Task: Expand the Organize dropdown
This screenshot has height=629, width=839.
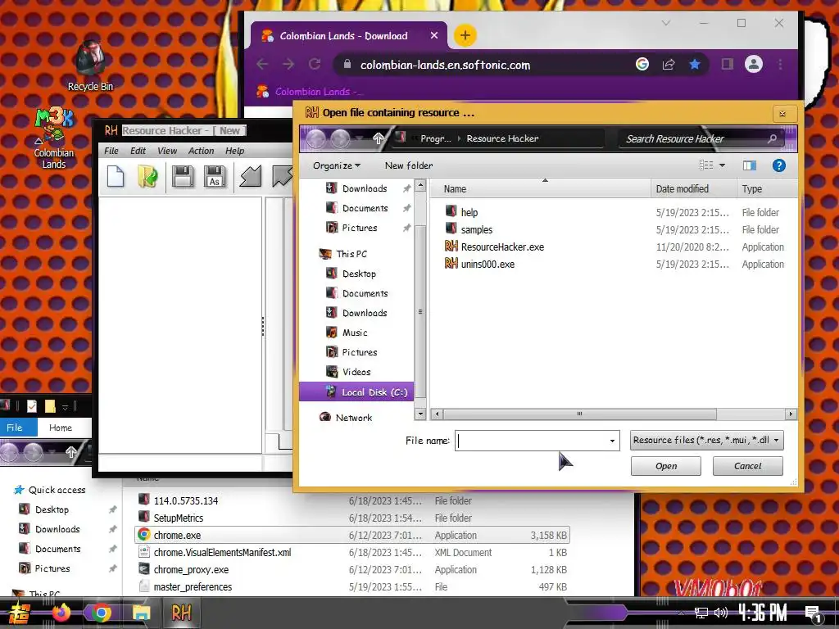Action: click(x=337, y=165)
